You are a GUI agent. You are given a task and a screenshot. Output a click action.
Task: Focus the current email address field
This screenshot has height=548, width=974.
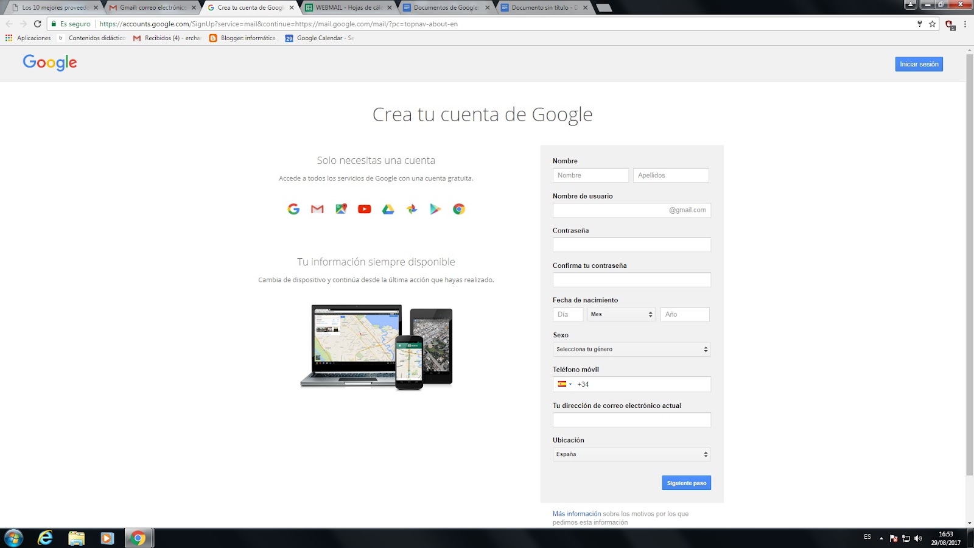pyautogui.click(x=631, y=420)
